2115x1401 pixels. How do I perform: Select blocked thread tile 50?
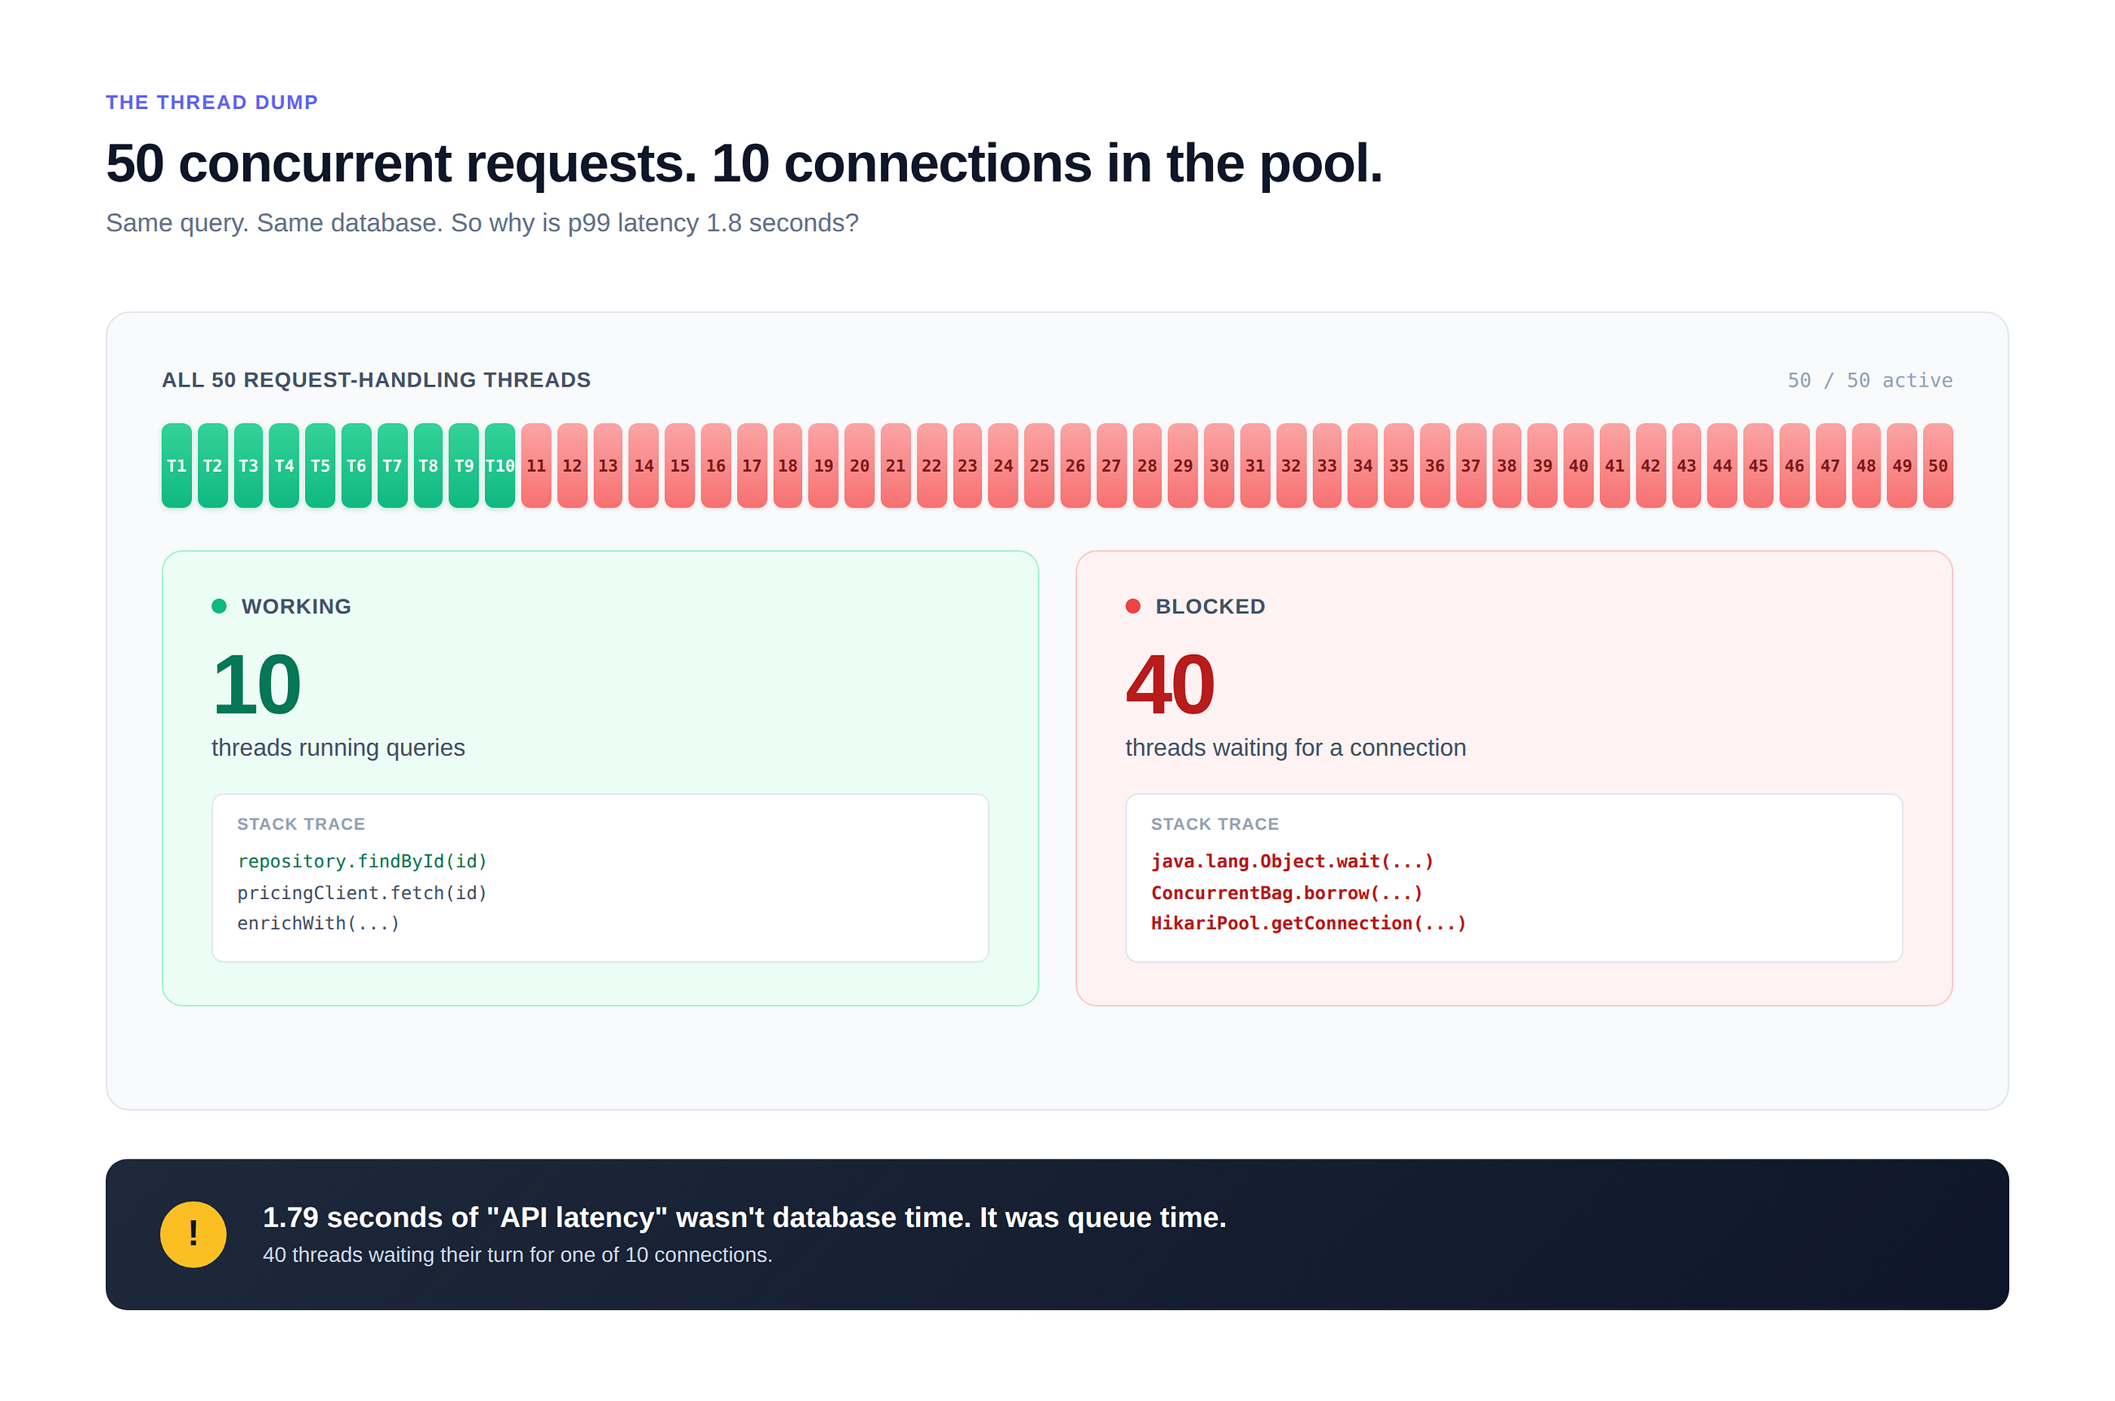pos(1938,465)
